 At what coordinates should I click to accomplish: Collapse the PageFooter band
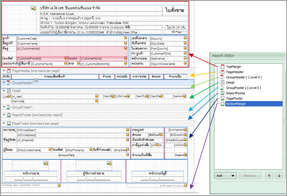pyautogui.click(x=4, y=123)
